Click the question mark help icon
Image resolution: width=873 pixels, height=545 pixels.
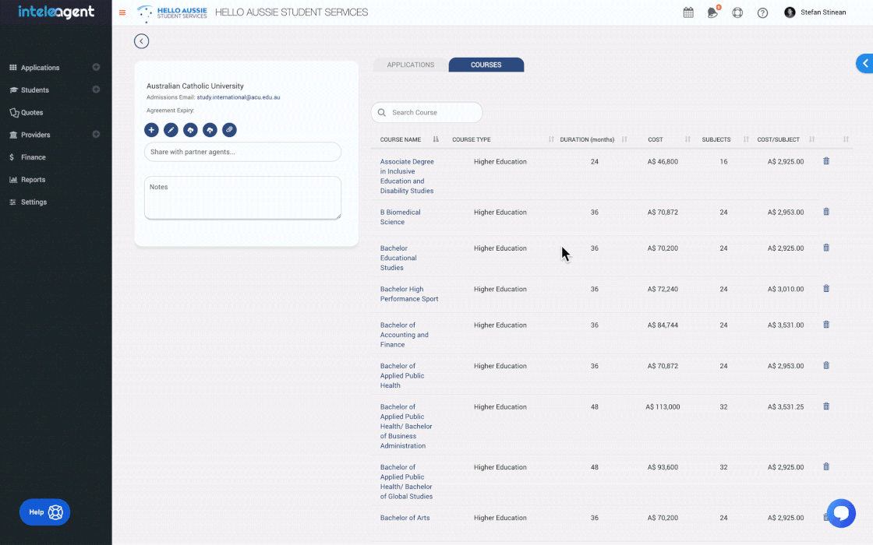point(762,12)
